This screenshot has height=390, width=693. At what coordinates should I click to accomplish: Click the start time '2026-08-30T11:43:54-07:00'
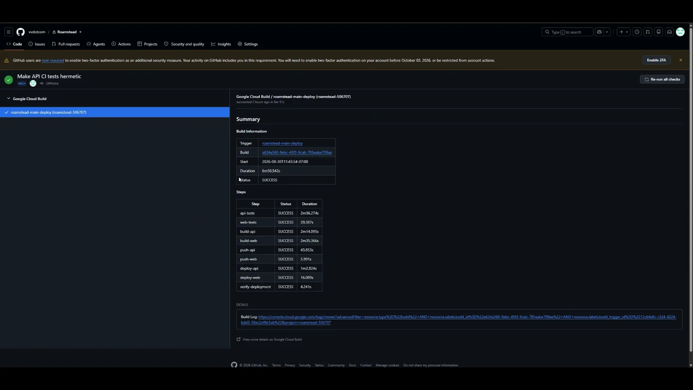pos(285,162)
